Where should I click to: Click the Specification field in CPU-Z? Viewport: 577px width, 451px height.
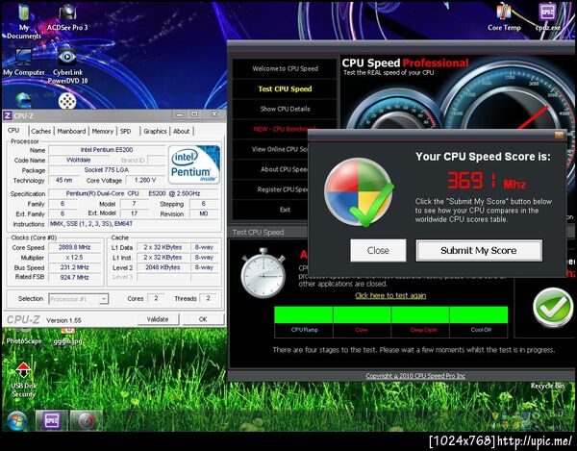[x=134, y=193]
